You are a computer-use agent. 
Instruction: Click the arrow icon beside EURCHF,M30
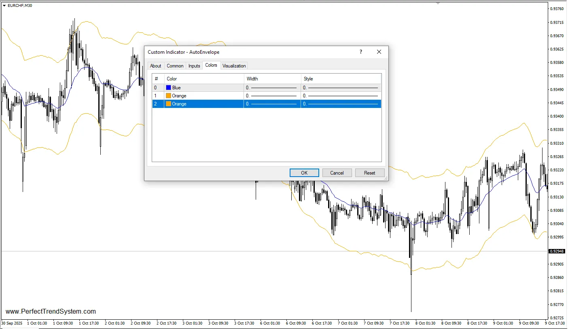pos(4,6)
